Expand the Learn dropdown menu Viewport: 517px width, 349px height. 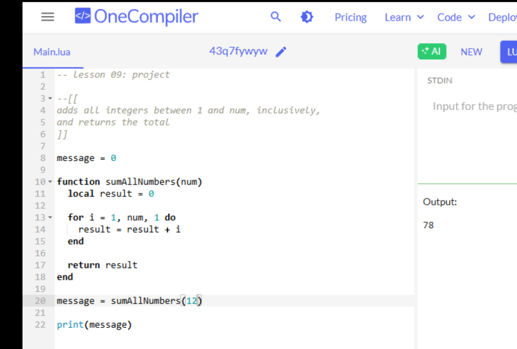(404, 17)
